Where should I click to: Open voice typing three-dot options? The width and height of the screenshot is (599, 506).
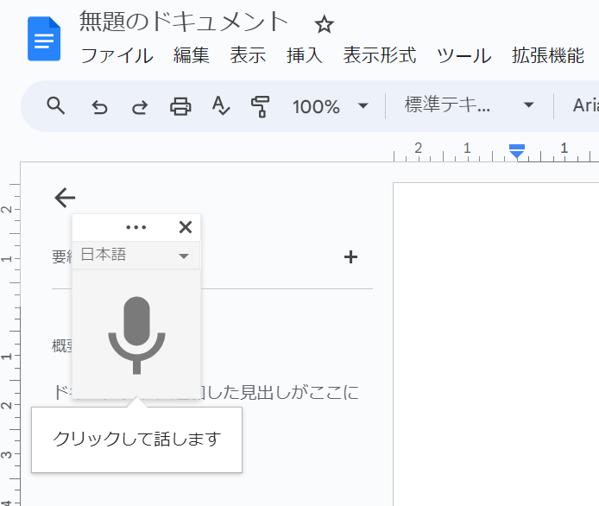click(x=136, y=227)
